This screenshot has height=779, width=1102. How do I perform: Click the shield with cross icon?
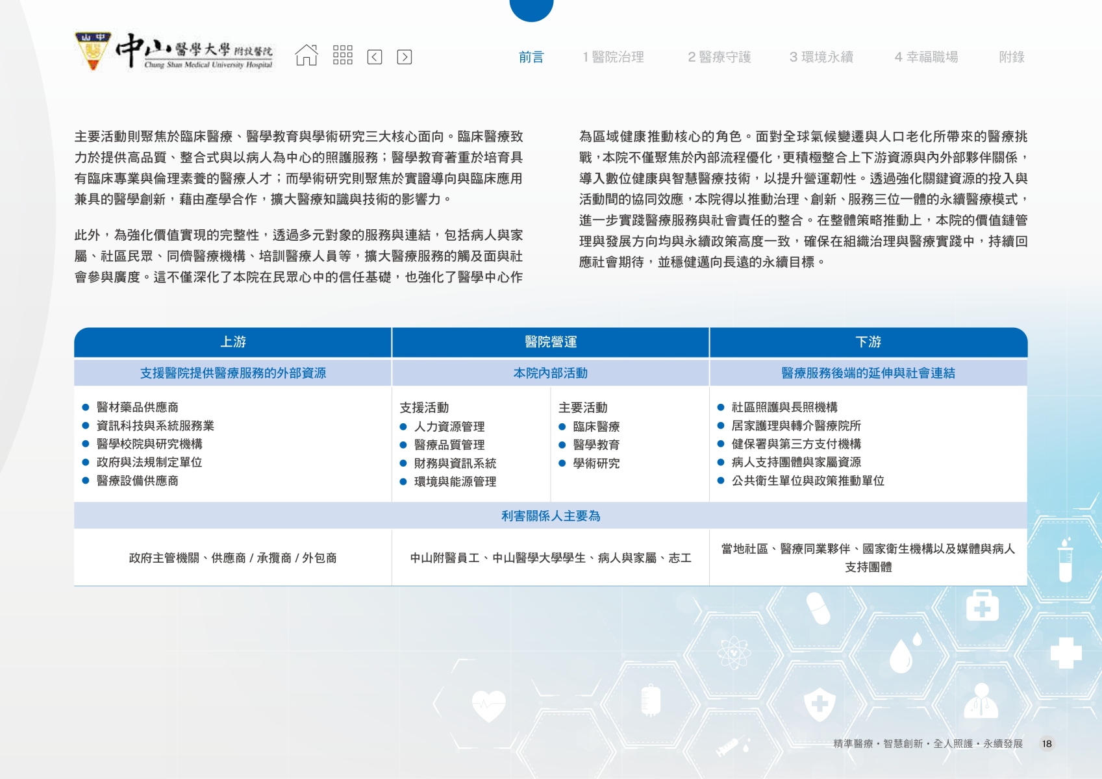pyautogui.click(x=820, y=704)
